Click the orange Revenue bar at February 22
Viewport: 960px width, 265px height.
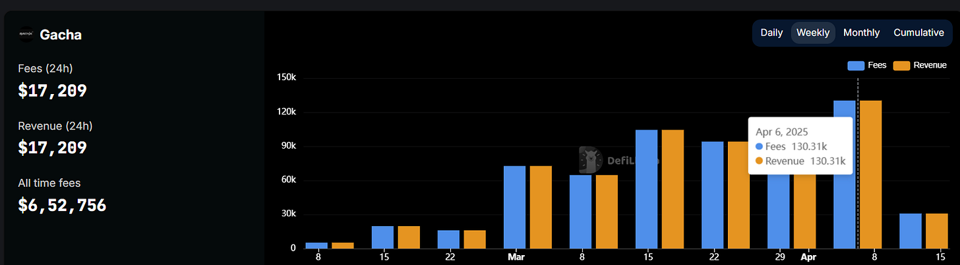475,239
